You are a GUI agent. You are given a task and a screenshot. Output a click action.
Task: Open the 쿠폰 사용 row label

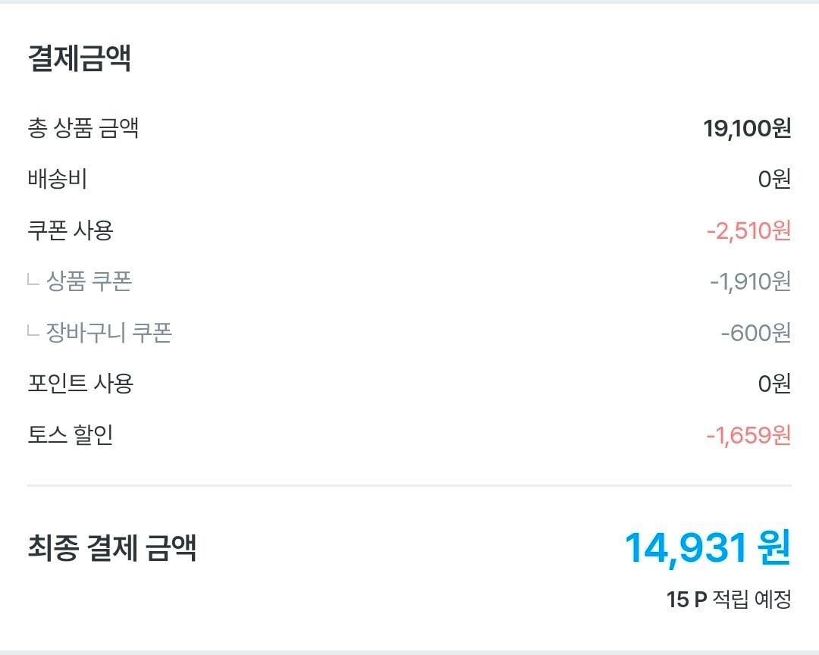(71, 230)
